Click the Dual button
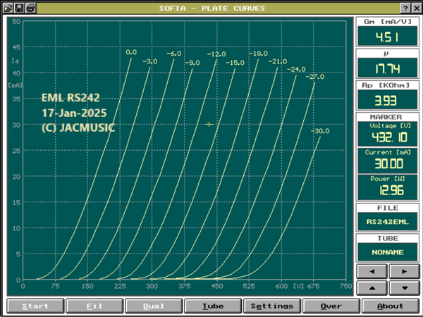This screenshot has width=423, height=317. point(154,306)
